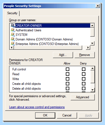Click names list vertical scrollbar thumb

pyautogui.click(x=92, y=32)
